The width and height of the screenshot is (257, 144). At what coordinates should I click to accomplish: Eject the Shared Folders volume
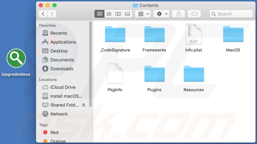click(84, 105)
